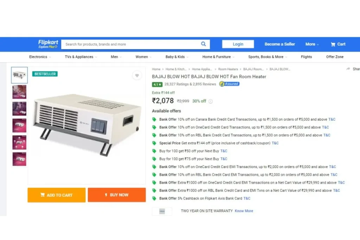Click the Flipkart logo
The image size is (360, 240).
(48, 44)
